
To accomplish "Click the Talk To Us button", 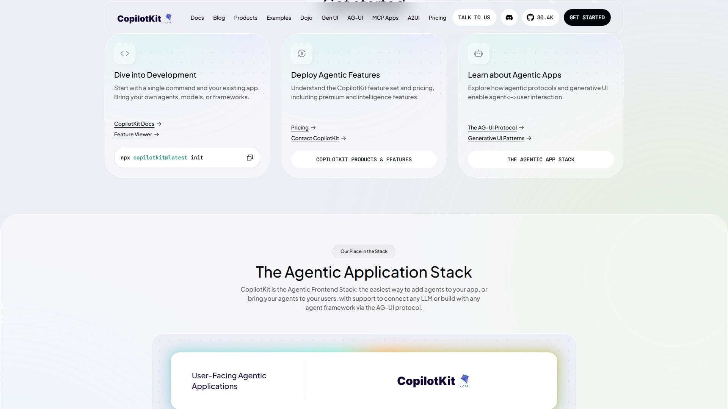I will 474,17.
